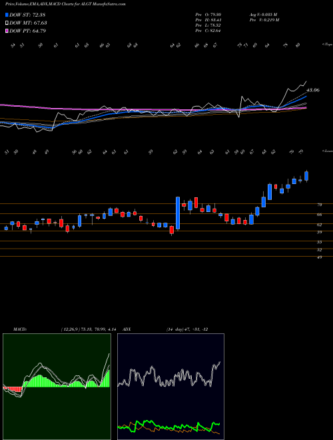Click the blue DOW ST legend swatch

pos(7,15)
